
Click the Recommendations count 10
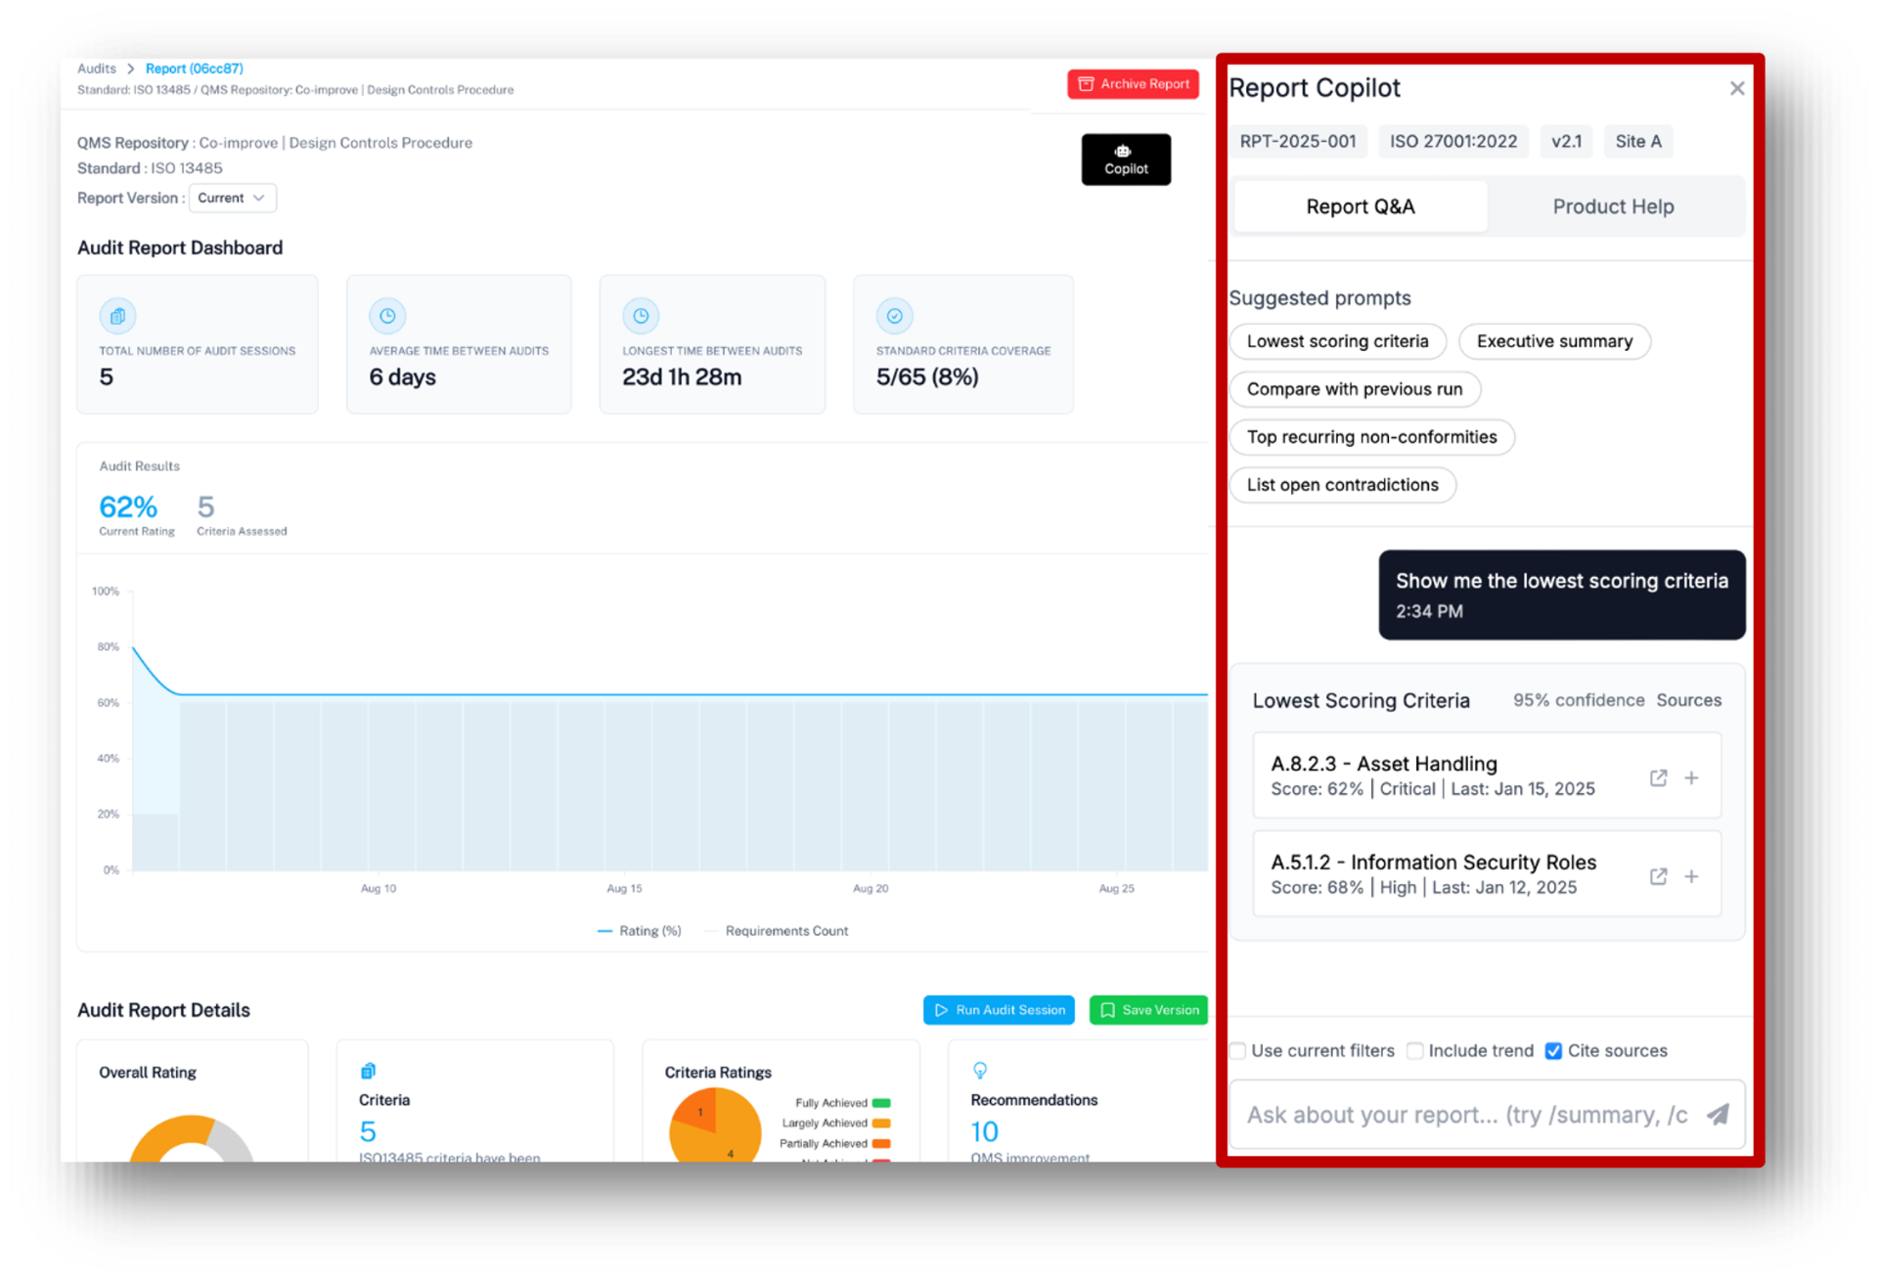[984, 1132]
